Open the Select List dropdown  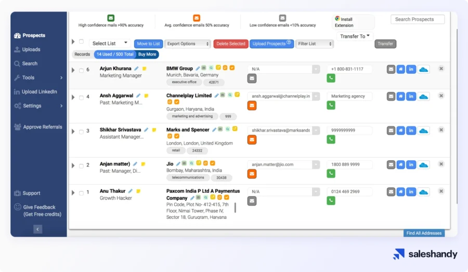[x=110, y=43]
